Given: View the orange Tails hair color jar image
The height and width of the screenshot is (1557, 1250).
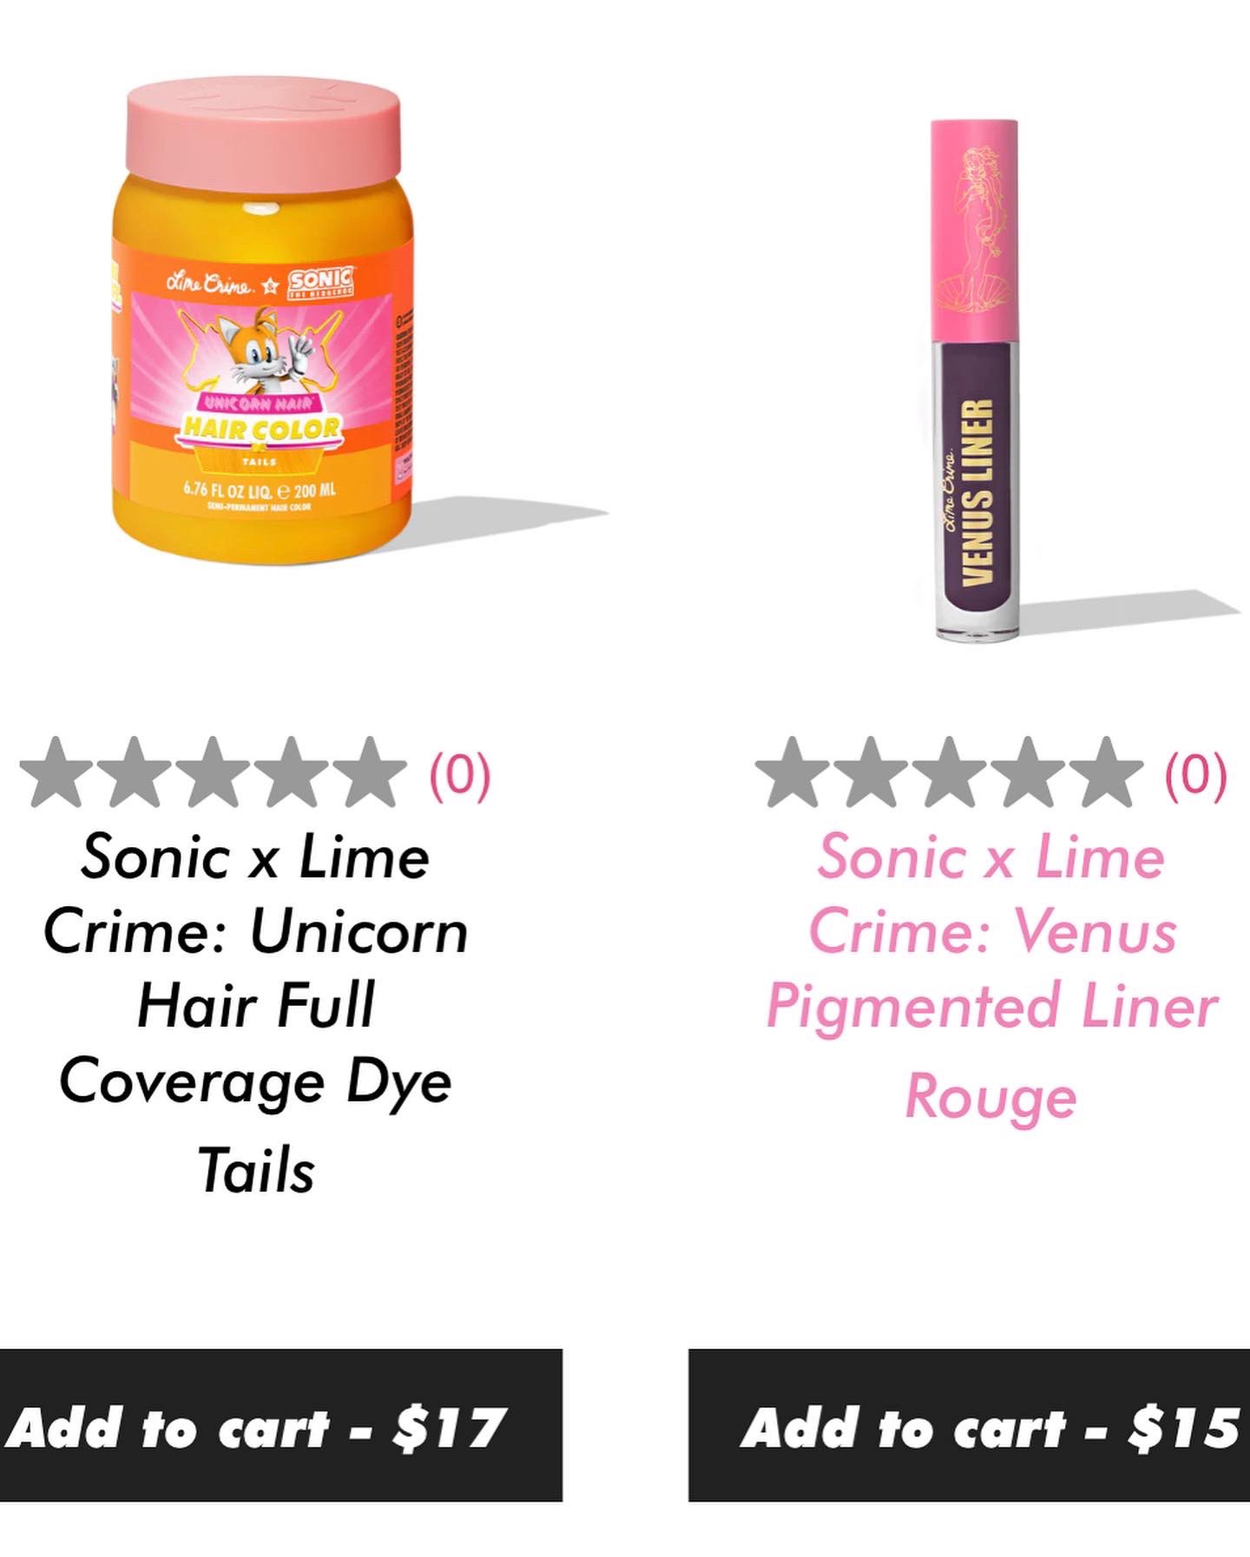Looking at the screenshot, I should click(x=263, y=324).
